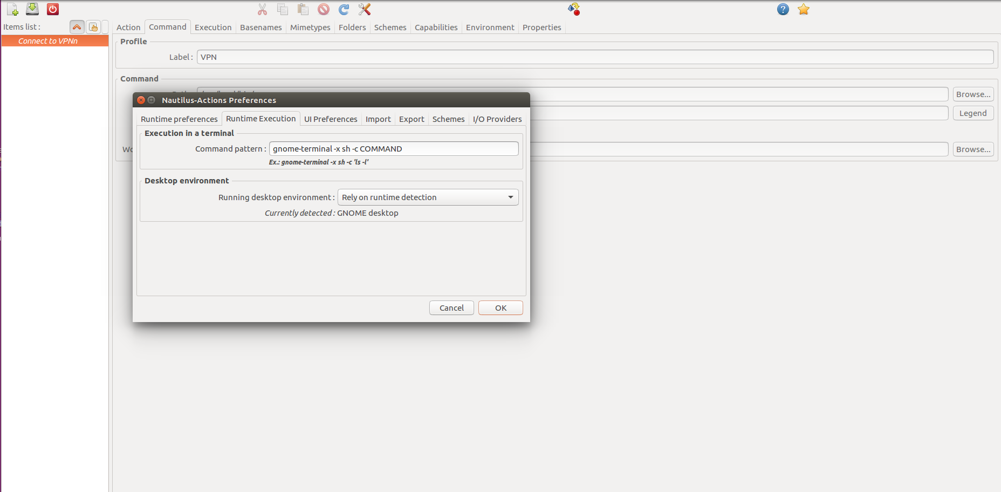Click the Browse button for working directory

(973, 149)
